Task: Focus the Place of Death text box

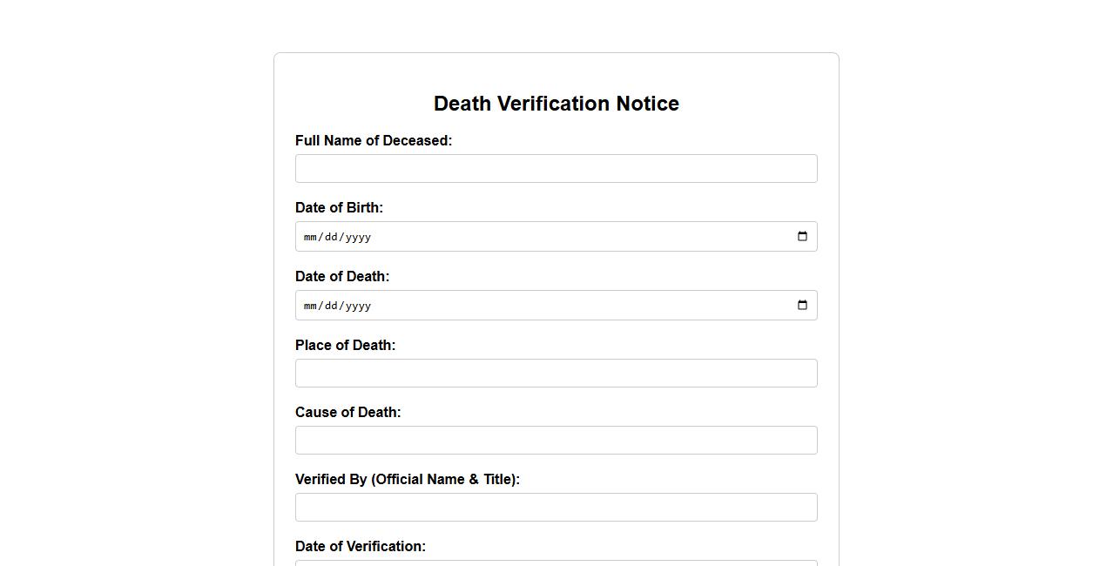Action: (x=556, y=374)
